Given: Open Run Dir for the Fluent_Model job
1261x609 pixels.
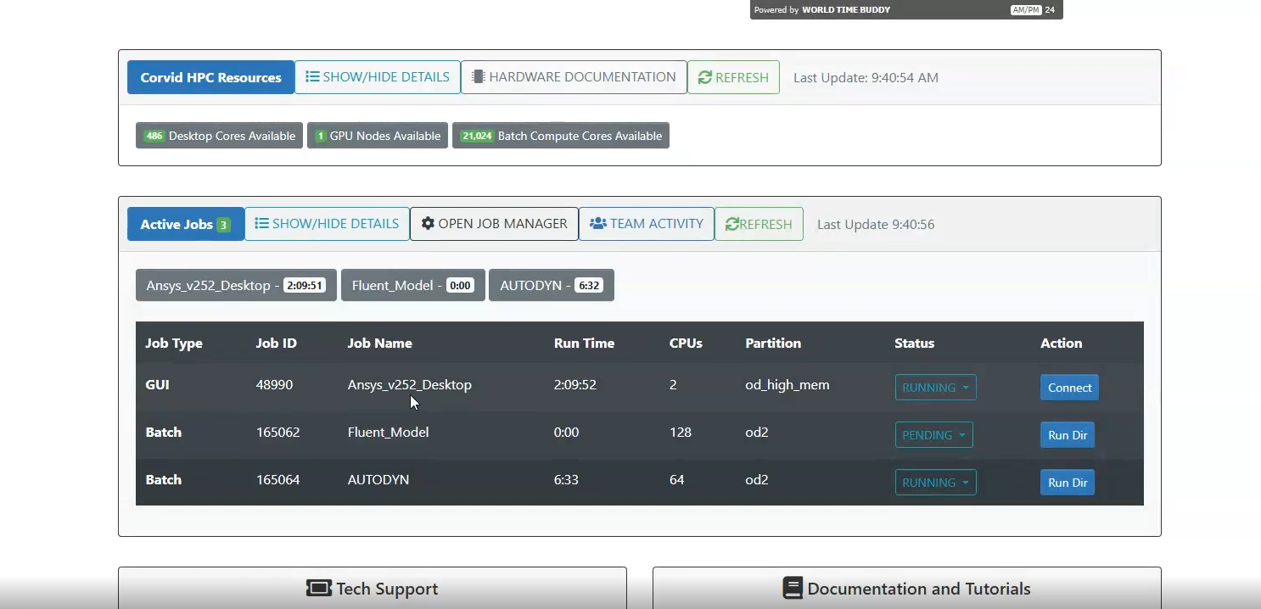Looking at the screenshot, I should tap(1067, 435).
